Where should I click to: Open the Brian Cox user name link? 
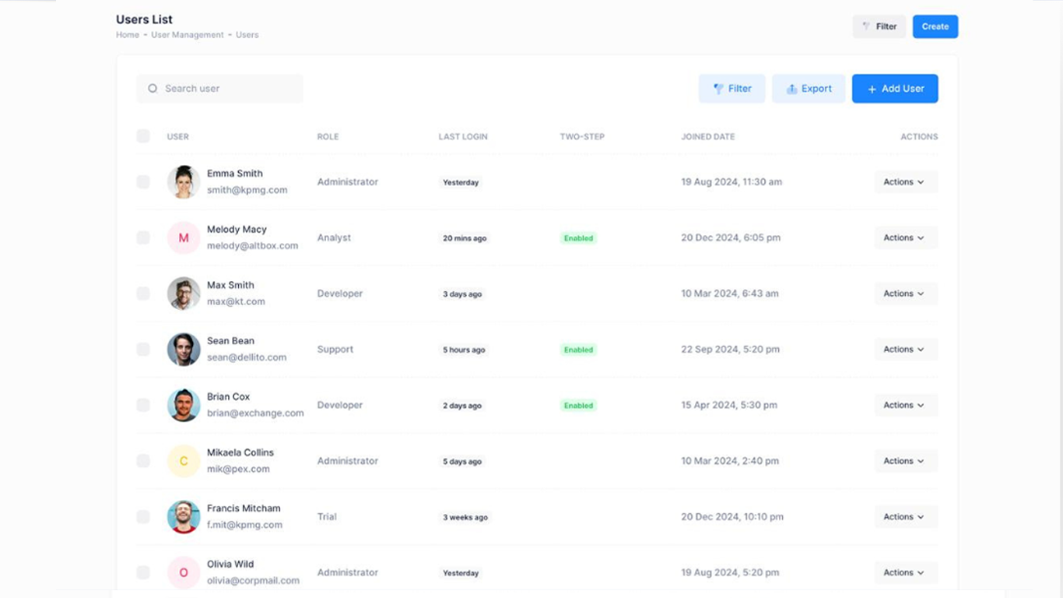click(x=229, y=397)
